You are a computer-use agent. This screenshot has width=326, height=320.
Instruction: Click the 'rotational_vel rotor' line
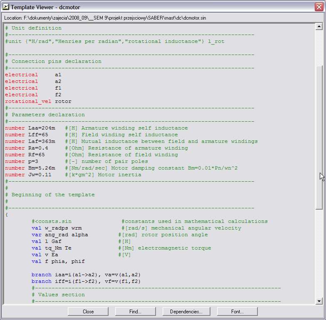point(38,101)
